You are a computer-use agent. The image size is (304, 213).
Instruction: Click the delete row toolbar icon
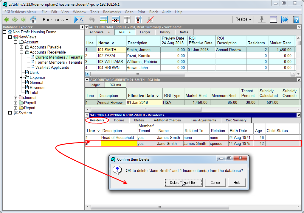click(115, 20)
